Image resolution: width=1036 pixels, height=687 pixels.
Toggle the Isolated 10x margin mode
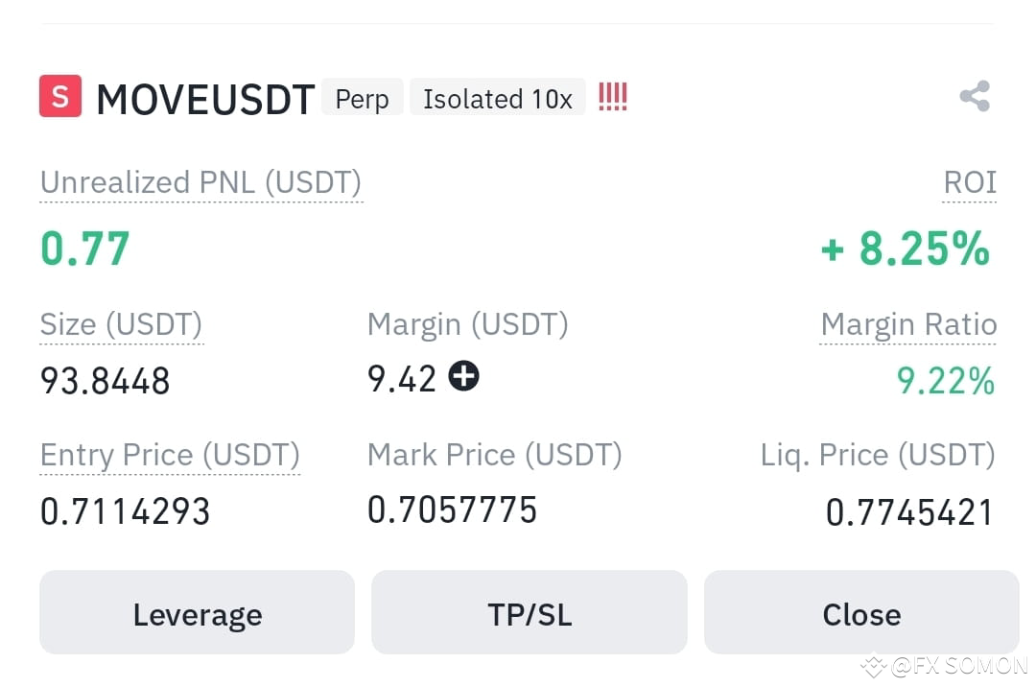coord(497,99)
